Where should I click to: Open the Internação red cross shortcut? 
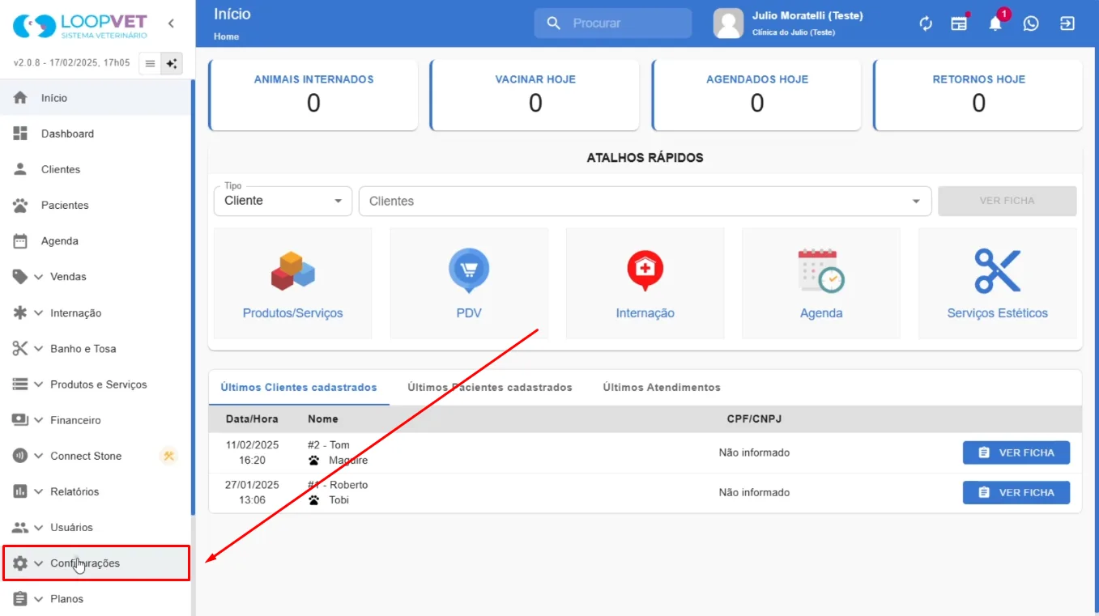point(645,283)
